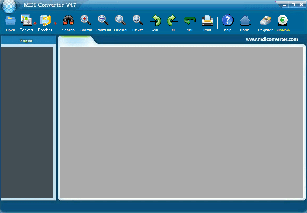Image resolution: width=307 pixels, height=213 pixels.
Task: Rotate page by -90 degrees
Action: [155, 21]
